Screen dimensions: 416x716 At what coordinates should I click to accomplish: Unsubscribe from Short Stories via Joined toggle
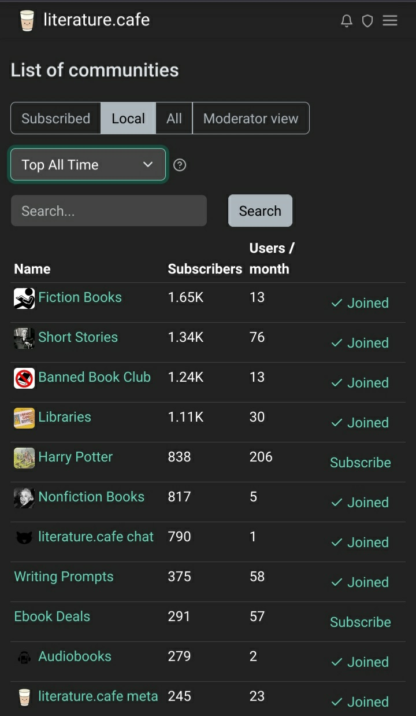(360, 343)
